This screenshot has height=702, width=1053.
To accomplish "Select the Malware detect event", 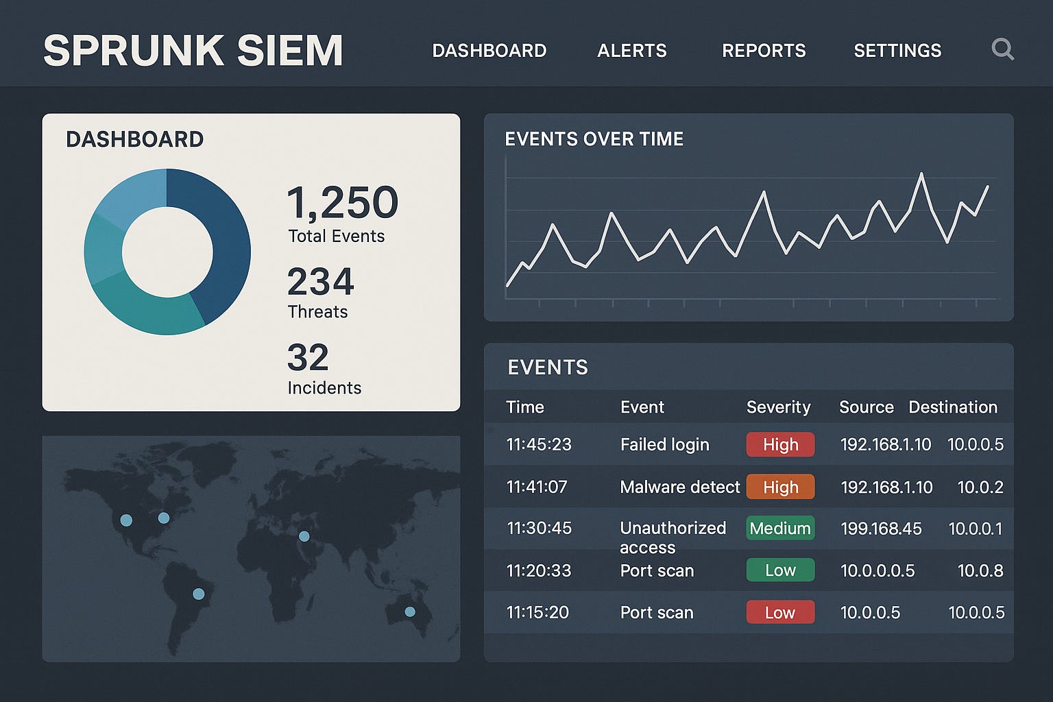I will [680, 487].
